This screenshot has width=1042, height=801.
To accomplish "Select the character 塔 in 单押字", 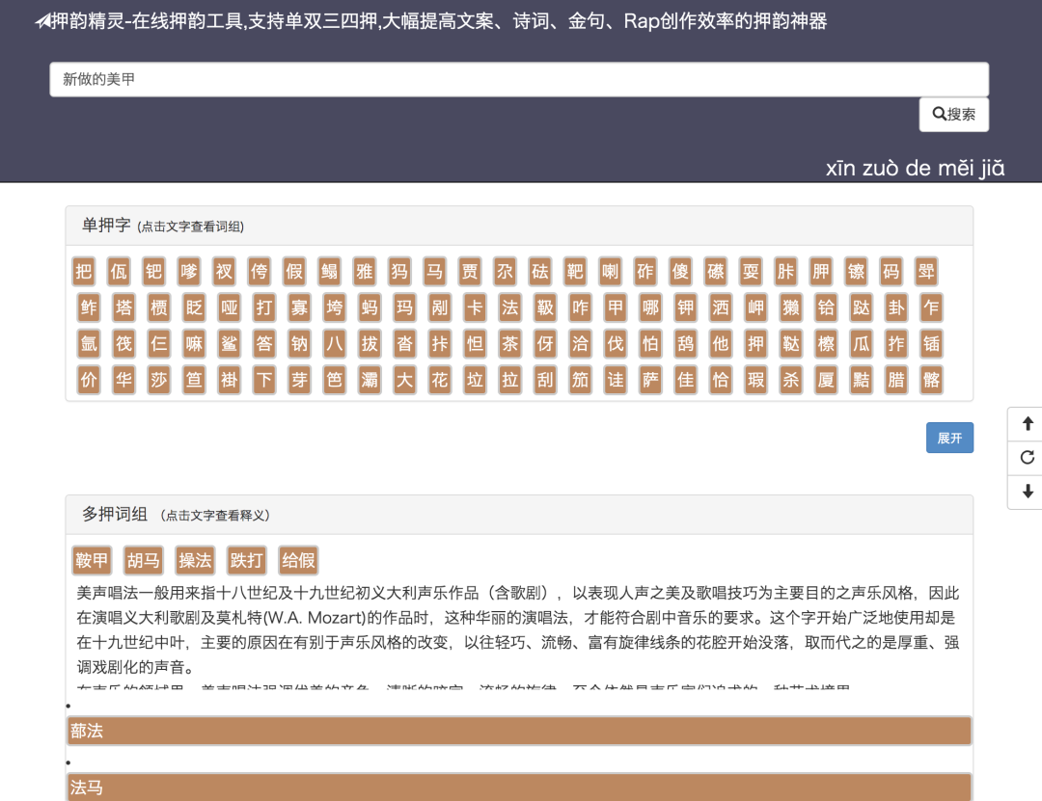I will point(123,307).
